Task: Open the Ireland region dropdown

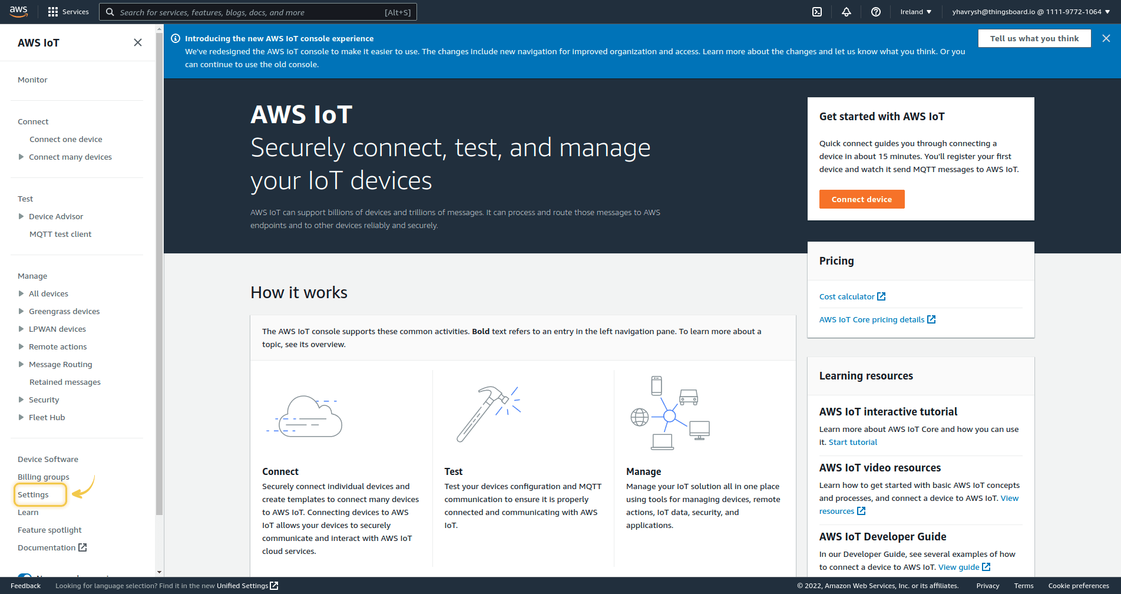Action: [x=915, y=12]
